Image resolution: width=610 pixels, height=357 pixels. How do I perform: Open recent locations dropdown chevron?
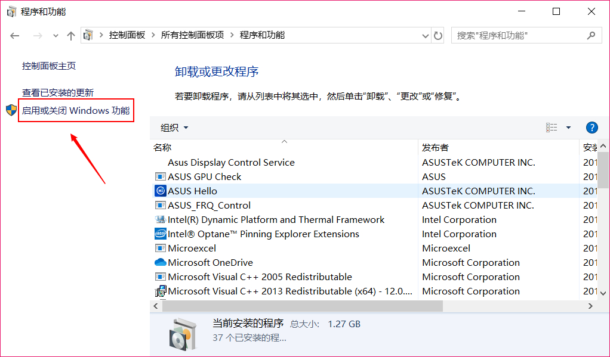[x=56, y=36]
